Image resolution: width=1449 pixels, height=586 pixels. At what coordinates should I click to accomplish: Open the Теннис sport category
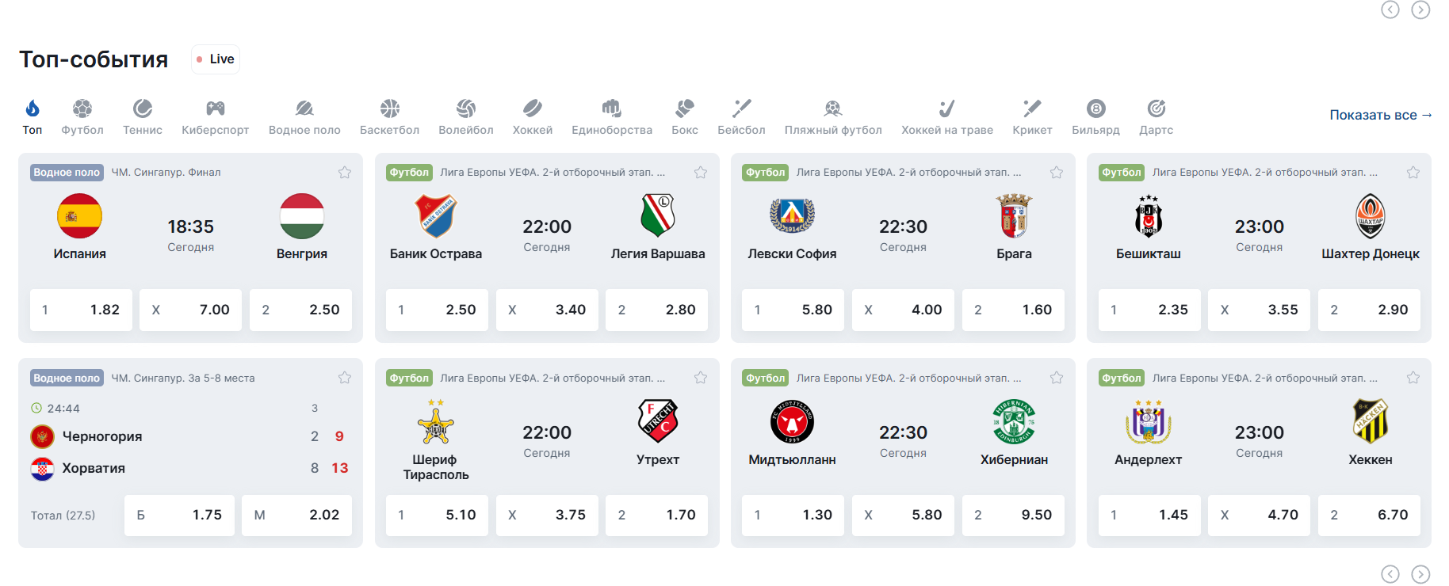[143, 117]
